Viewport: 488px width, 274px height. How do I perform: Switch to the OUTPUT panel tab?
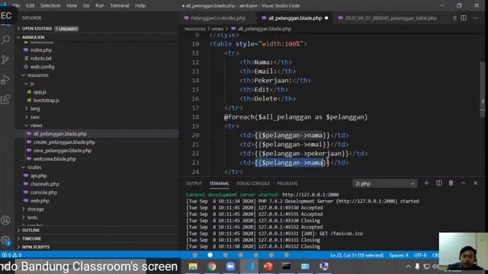pyautogui.click(x=194, y=183)
